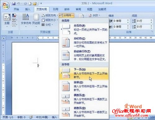Open theme fonts dropdown
Viewport: 155px width, 120px height.
(x=15, y=20)
